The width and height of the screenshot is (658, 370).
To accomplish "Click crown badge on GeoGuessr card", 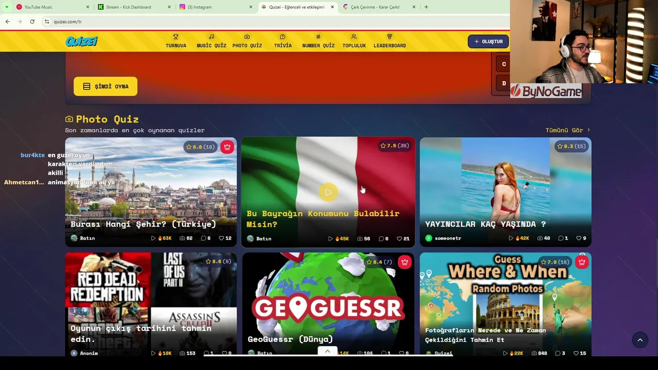I will pyautogui.click(x=405, y=262).
